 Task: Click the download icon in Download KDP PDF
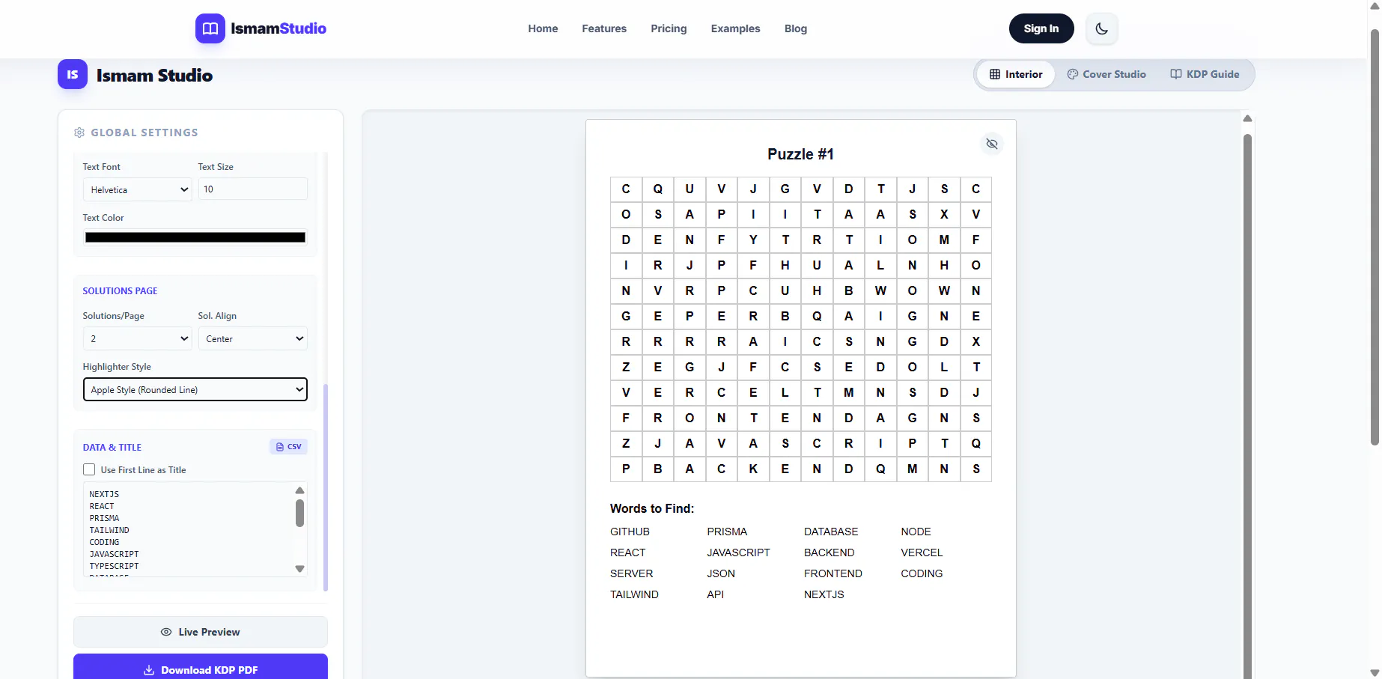[149, 670]
